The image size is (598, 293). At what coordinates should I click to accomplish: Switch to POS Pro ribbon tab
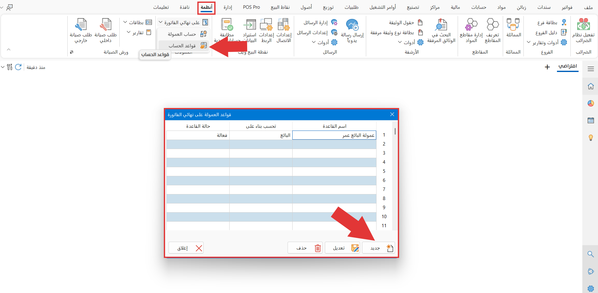[x=252, y=7]
